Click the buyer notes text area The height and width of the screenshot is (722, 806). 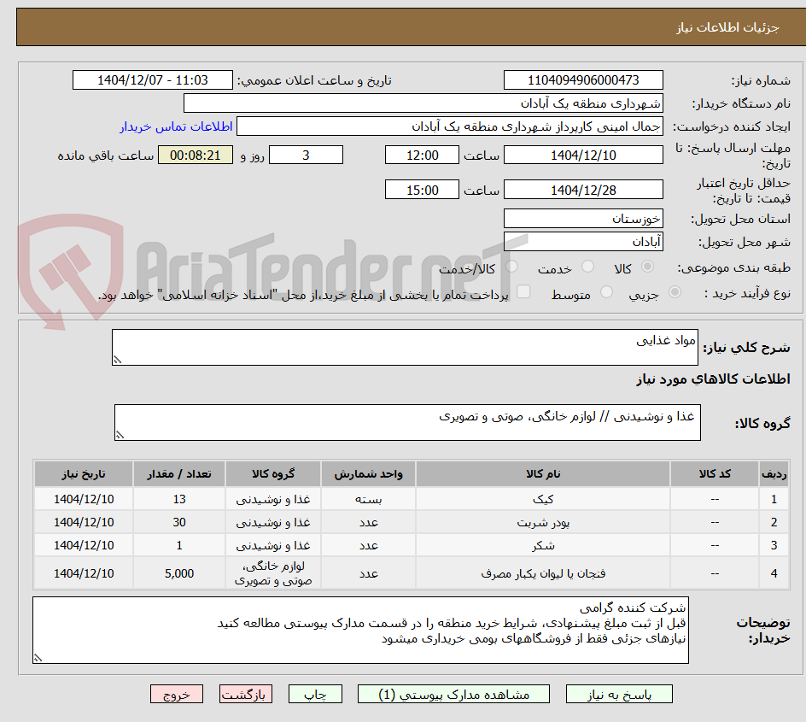tap(361, 630)
